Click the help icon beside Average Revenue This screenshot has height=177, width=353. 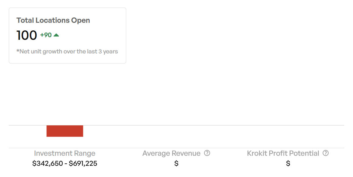click(x=207, y=153)
